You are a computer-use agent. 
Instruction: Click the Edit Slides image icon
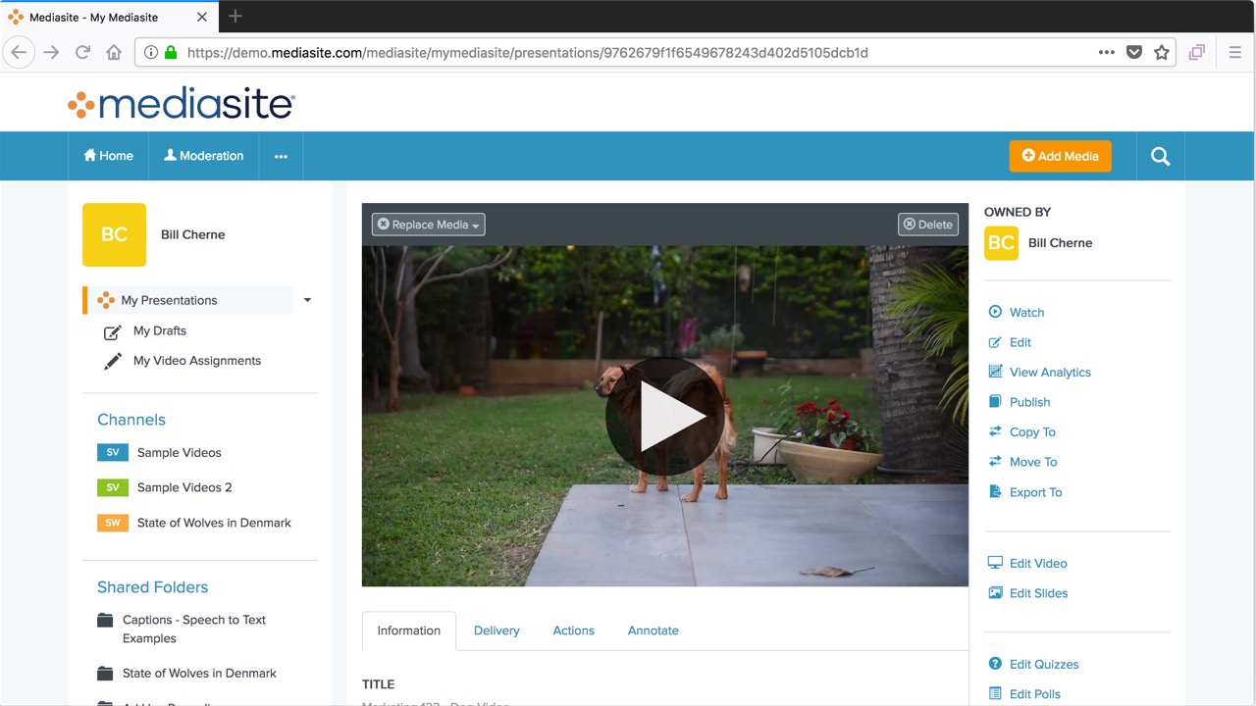coord(995,593)
